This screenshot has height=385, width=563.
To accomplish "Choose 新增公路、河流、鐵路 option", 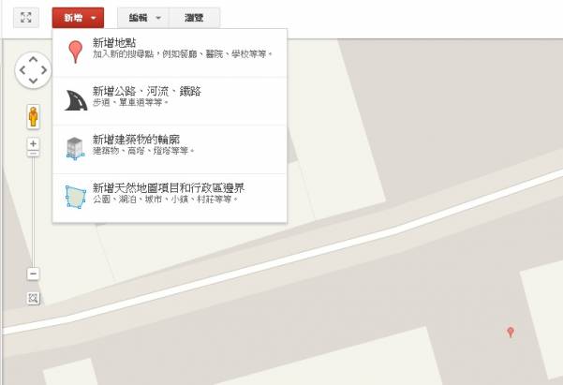I will click(x=170, y=101).
